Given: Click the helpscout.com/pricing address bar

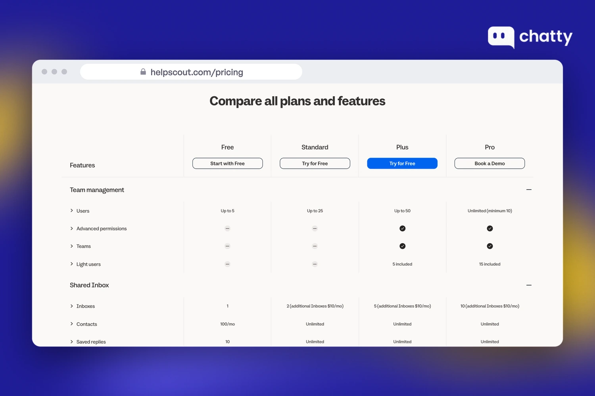Looking at the screenshot, I should (x=191, y=72).
